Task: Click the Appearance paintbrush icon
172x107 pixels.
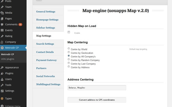Action: pyautogui.click(x=2, y=68)
